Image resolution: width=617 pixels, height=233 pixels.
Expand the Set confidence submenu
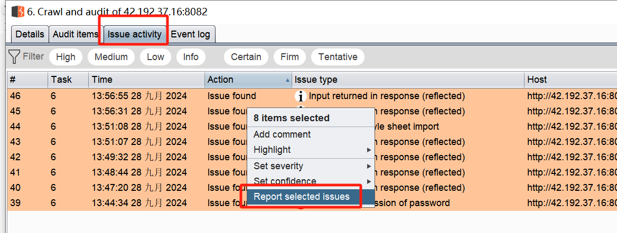click(x=311, y=181)
